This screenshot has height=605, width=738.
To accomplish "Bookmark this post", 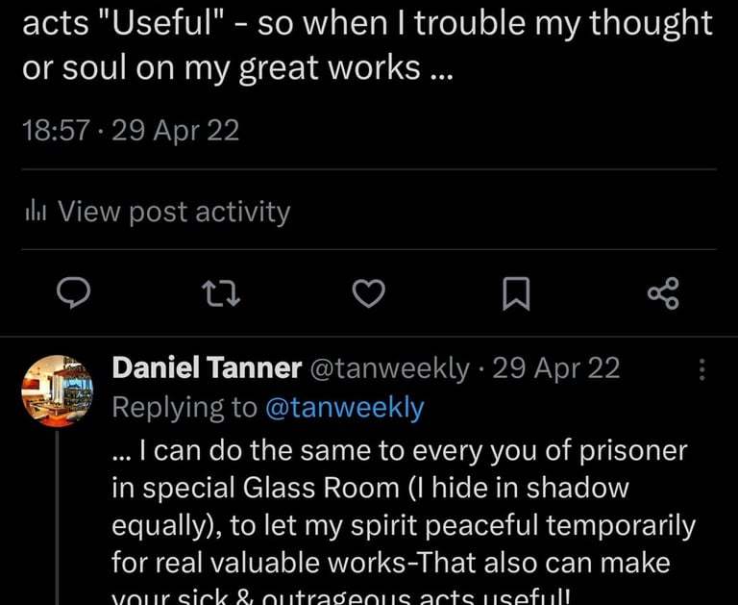I will point(516,294).
